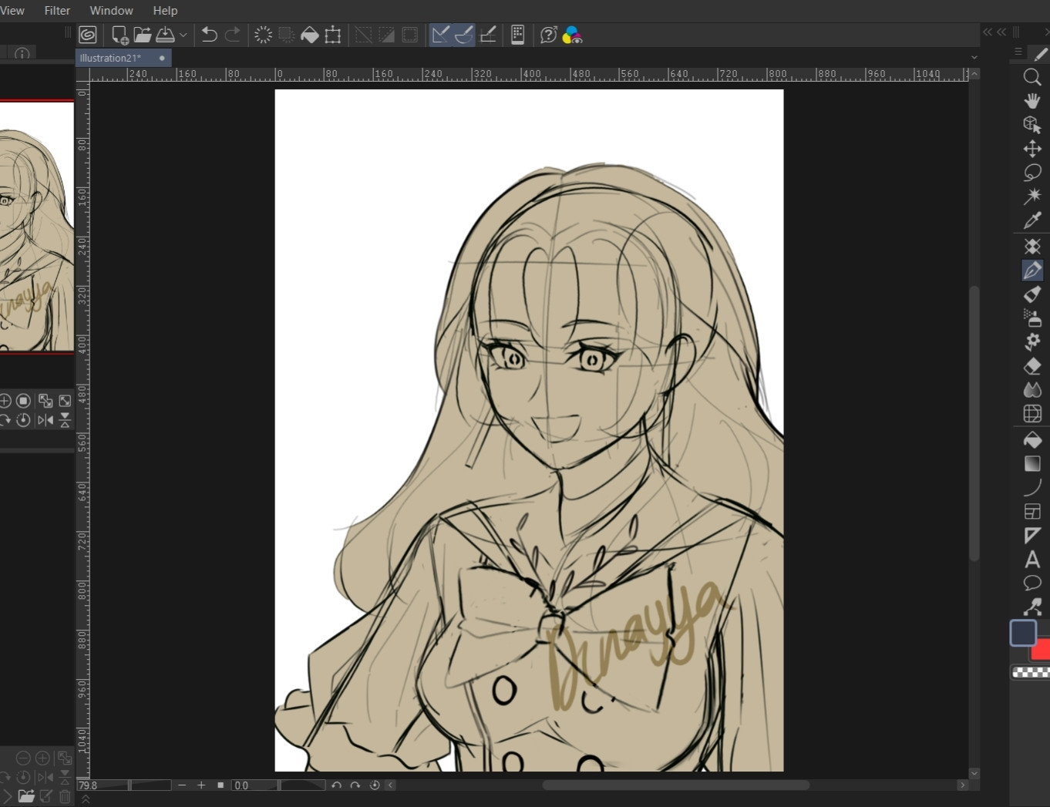The height and width of the screenshot is (807, 1050).
Task: Select the Gradient tool
Action: click(x=1032, y=464)
